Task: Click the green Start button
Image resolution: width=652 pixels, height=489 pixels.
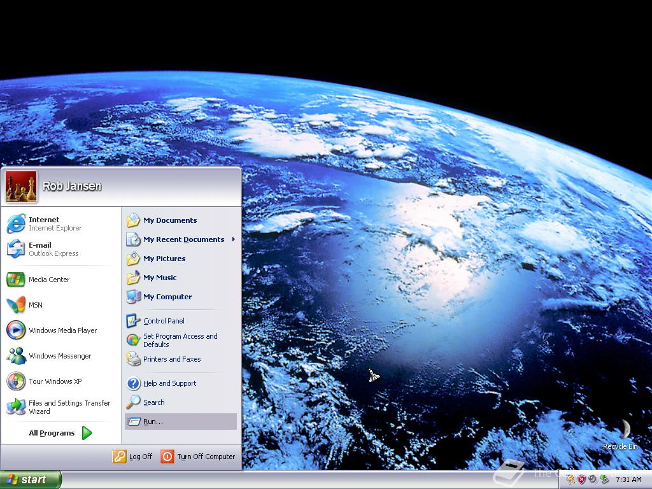Action: tap(31, 479)
